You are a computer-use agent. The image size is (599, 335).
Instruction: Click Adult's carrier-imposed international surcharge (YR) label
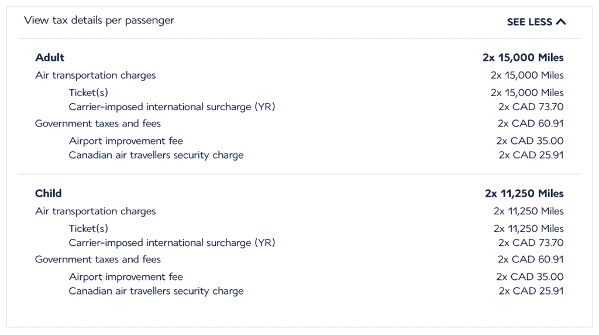pos(171,107)
